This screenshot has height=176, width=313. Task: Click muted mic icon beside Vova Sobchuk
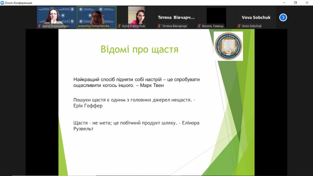click(x=239, y=26)
